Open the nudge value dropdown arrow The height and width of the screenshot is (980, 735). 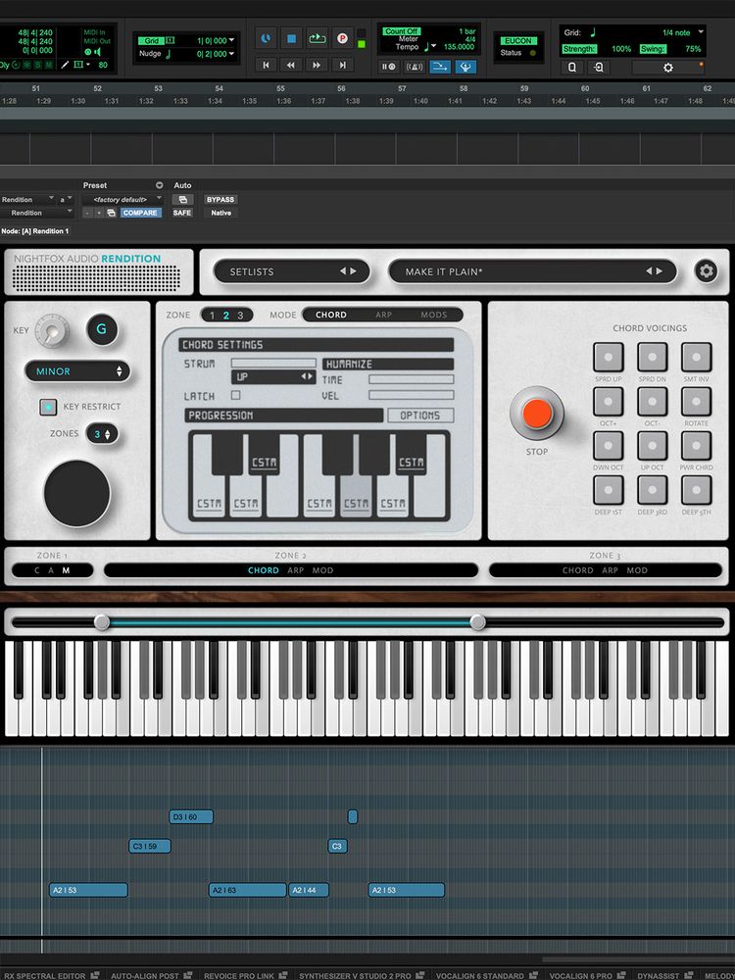click(232, 54)
